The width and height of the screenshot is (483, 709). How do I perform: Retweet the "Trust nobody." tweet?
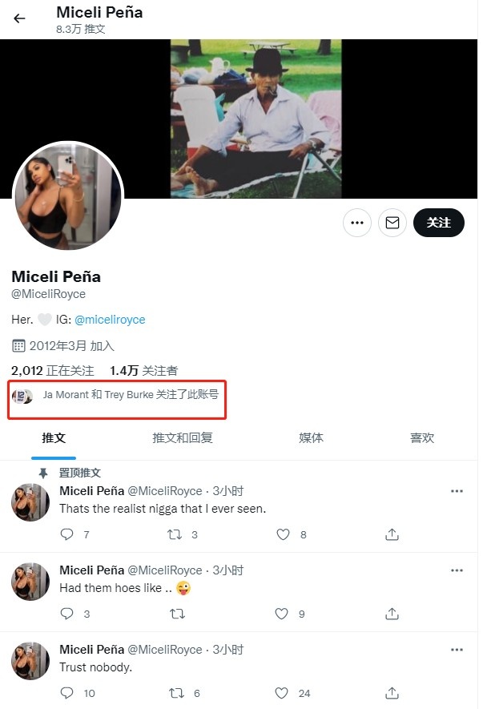(x=177, y=693)
